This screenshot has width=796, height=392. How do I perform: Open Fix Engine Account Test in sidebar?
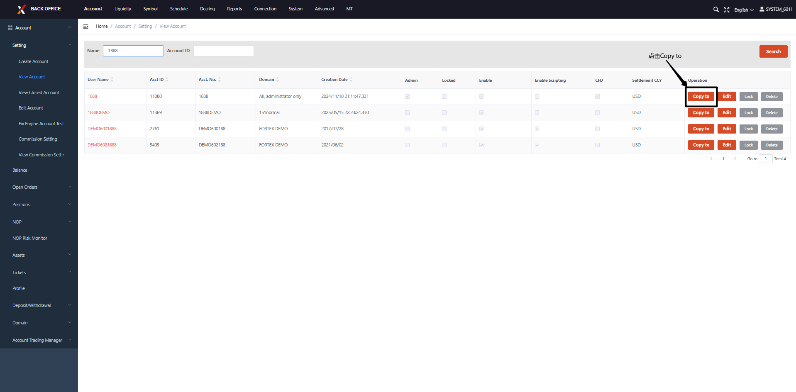41,124
